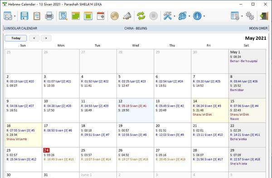272x178 pixels.
Task: Click 'R: 05:19 Sivan [3] #1' entry
Action: tap(132, 106)
